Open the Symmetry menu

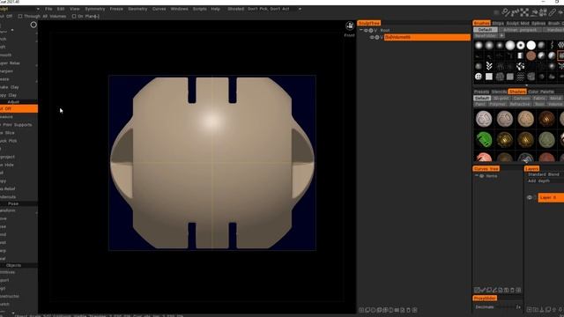coord(95,9)
